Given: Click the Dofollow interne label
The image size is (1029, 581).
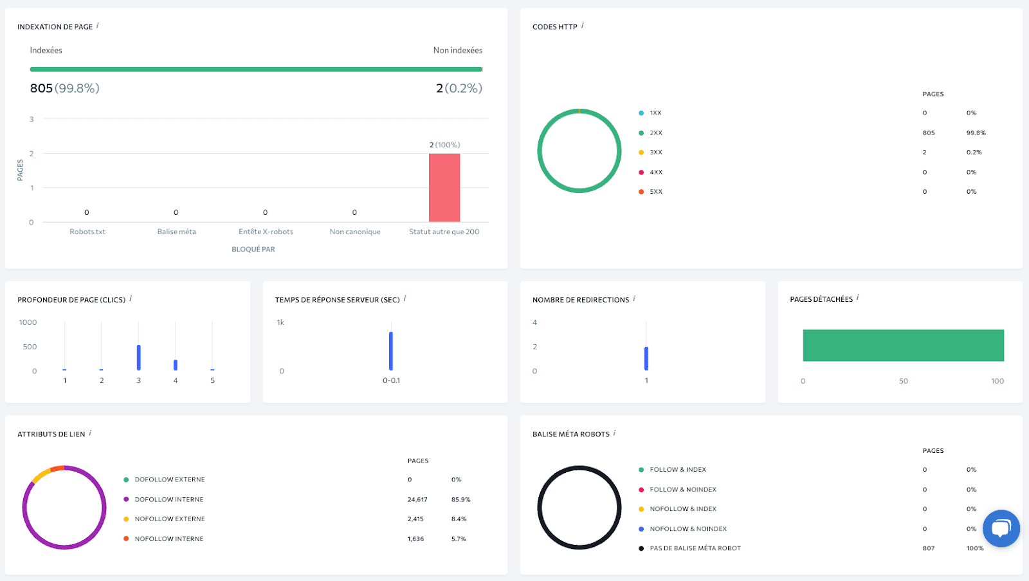Looking at the screenshot, I should tap(169, 499).
